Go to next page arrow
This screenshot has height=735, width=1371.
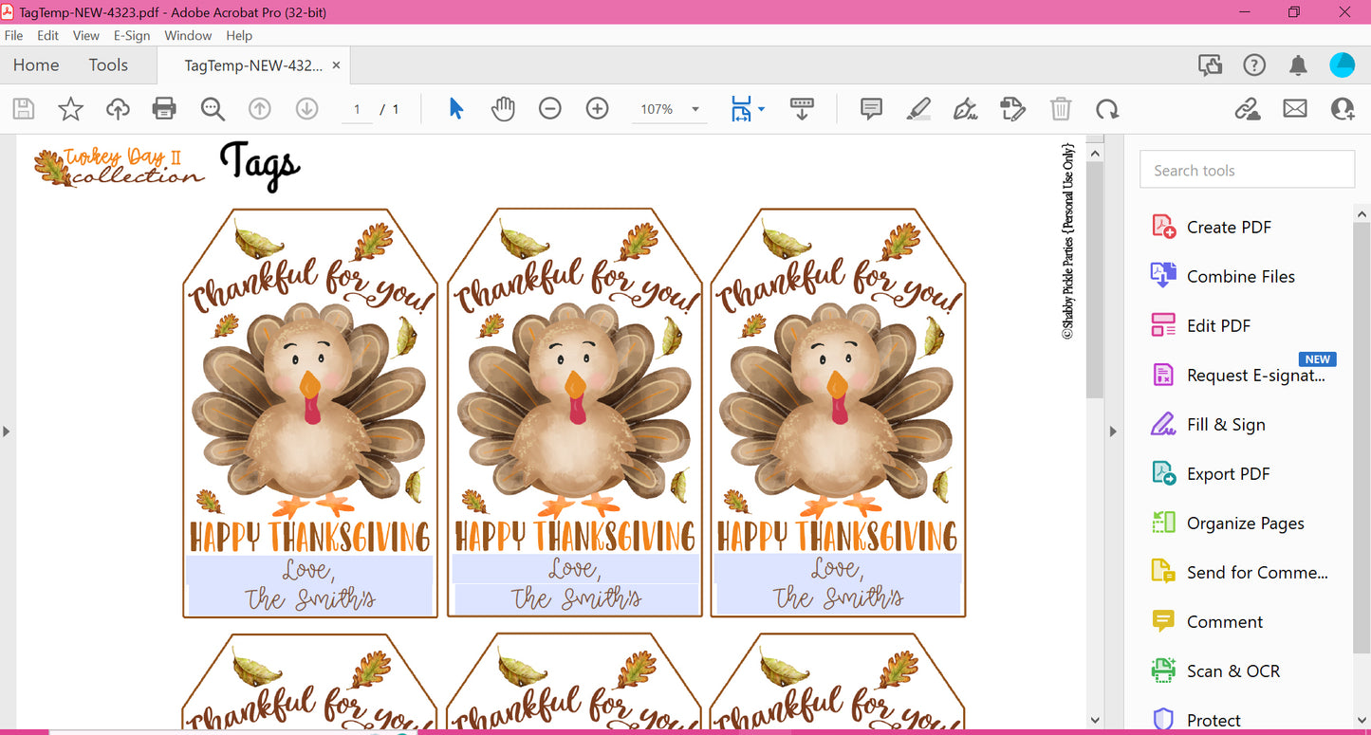point(306,109)
